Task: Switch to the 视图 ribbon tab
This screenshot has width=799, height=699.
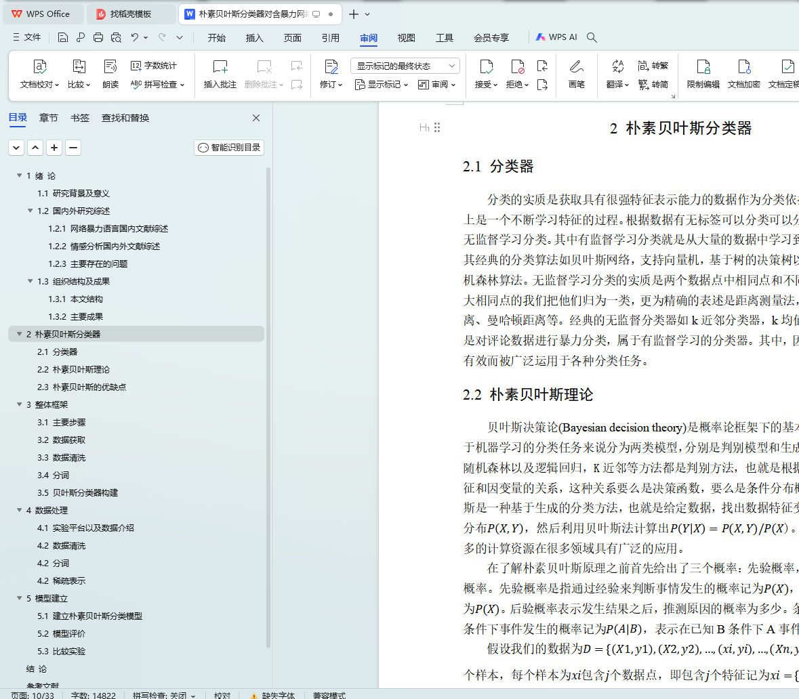Action: [x=406, y=38]
